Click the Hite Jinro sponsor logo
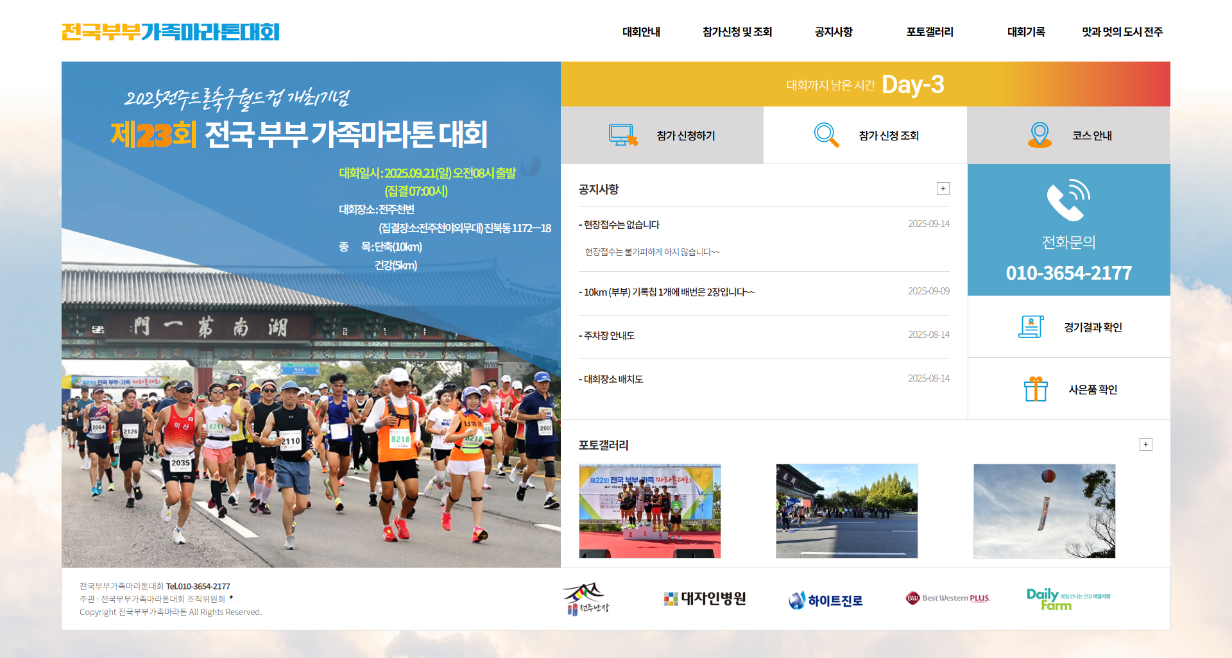 pyautogui.click(x=825, y=600)
